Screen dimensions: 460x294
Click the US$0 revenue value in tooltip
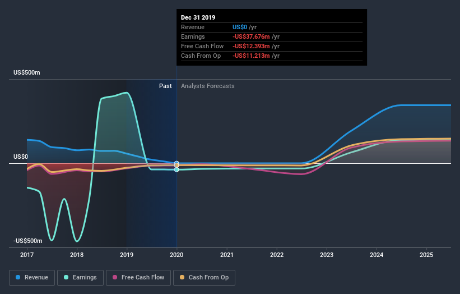tap(240, 27)
